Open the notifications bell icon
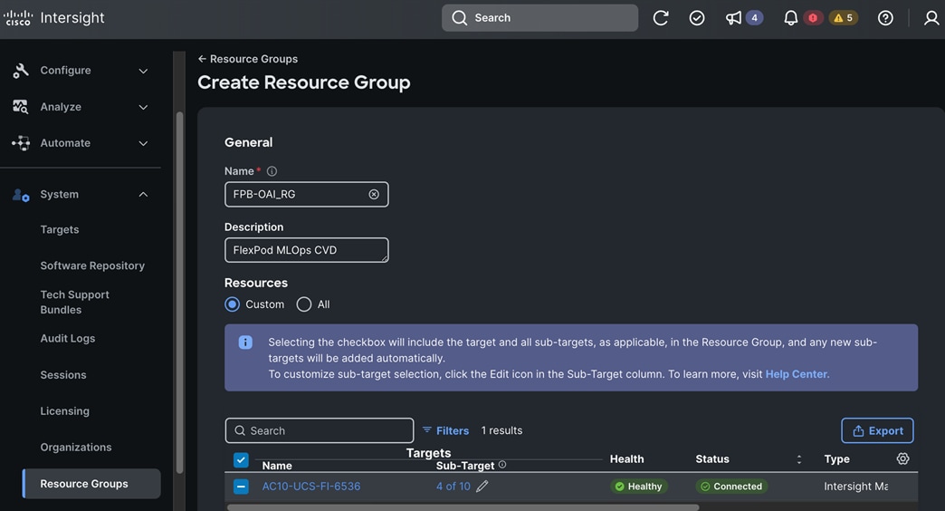Viewport: 945px width, 511px height. click(x=790, y=18)
